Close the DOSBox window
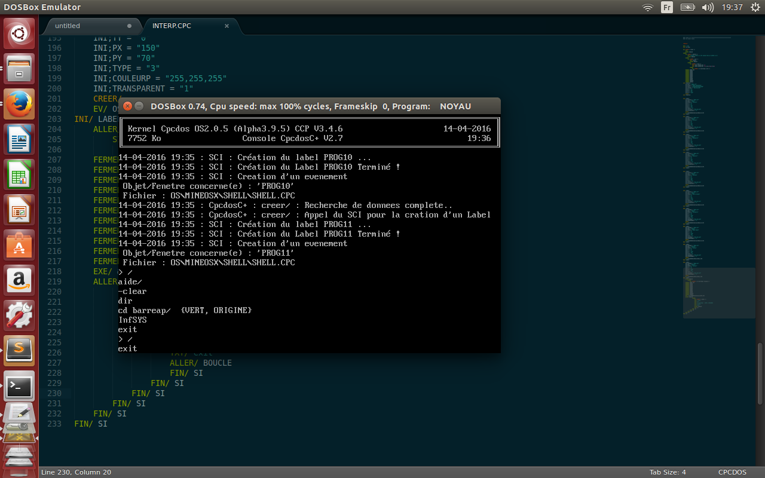Screen dimensions: 765x478 coord(127,106)
